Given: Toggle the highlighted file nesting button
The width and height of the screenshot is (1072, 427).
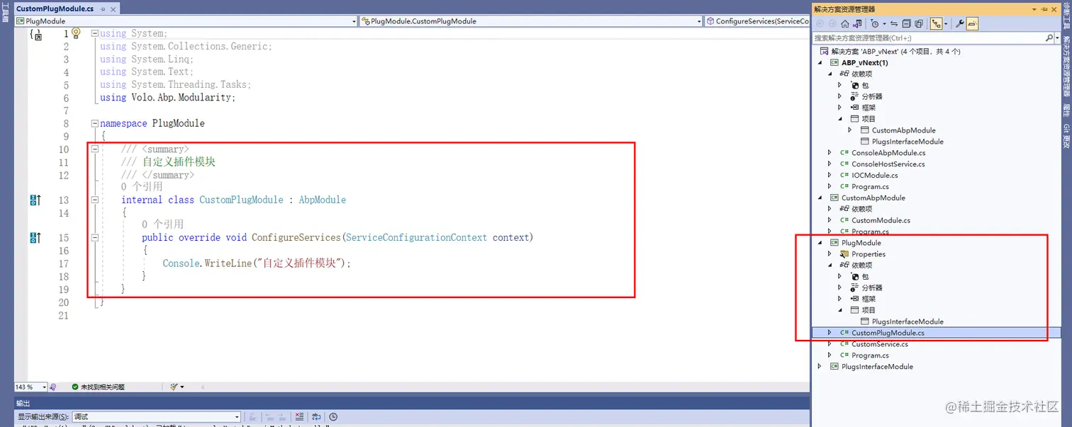Looking at the screenshot, I should click(x=937, y=24).
